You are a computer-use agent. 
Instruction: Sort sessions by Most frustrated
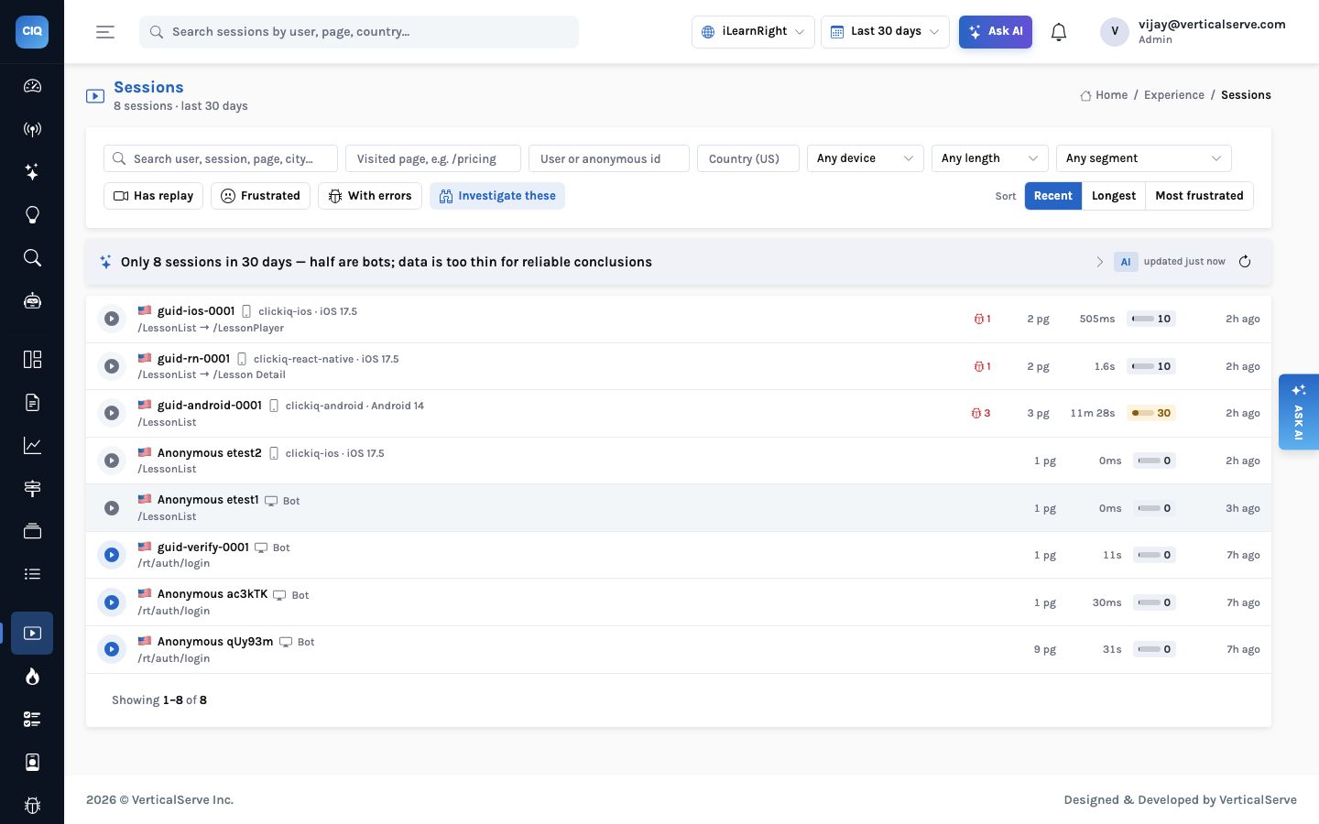pyautogui.click(x=1199, y=196)
